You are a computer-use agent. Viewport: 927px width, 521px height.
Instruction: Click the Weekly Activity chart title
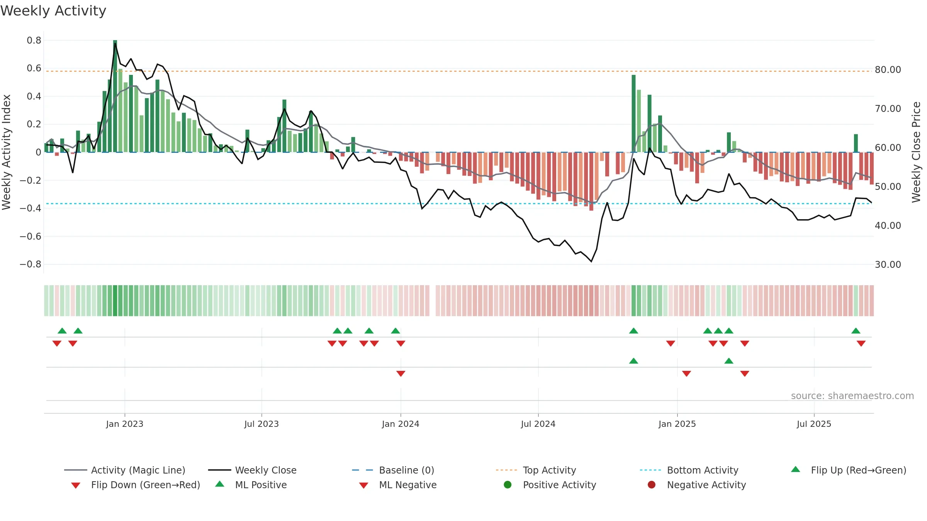pyautogui.click(x=53, y=11)
